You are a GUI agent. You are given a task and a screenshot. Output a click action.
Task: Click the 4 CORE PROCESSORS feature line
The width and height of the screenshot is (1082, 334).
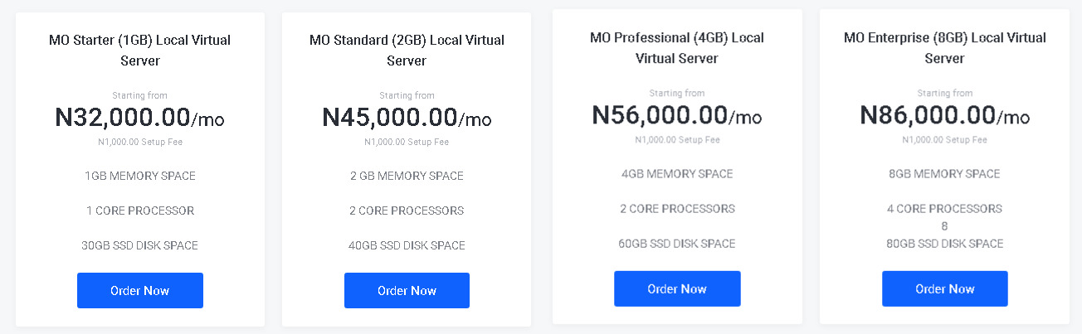click(944, 209)
